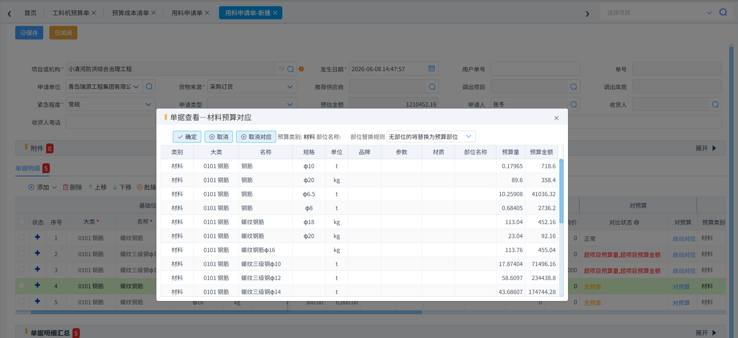The image size is (738, 338).
Task: Open the 货物来源 采购订货 dropdown
Action: coord(252,87)
